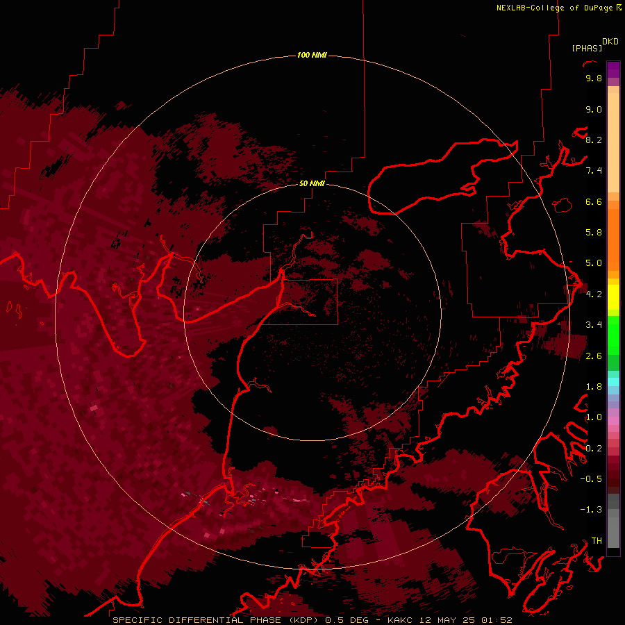Click the (KDP) product code text

pyautogui.click(x=304, y=620)
